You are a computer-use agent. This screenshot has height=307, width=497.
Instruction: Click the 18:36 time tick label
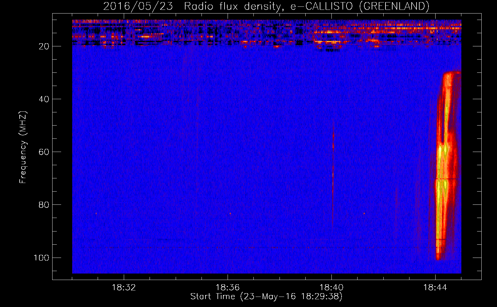[x=228, y=288]
